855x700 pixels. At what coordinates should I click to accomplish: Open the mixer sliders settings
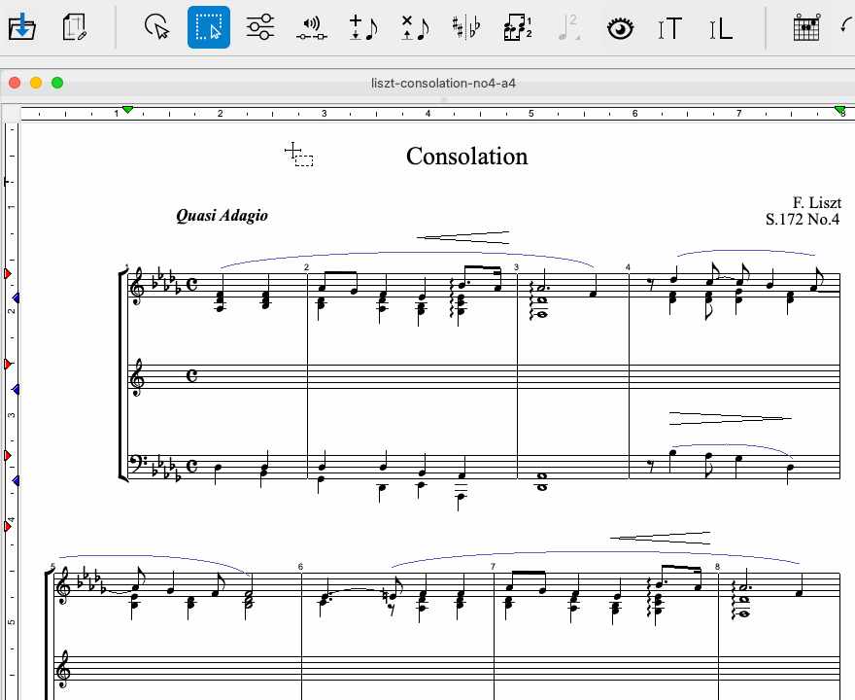(260, 27)
